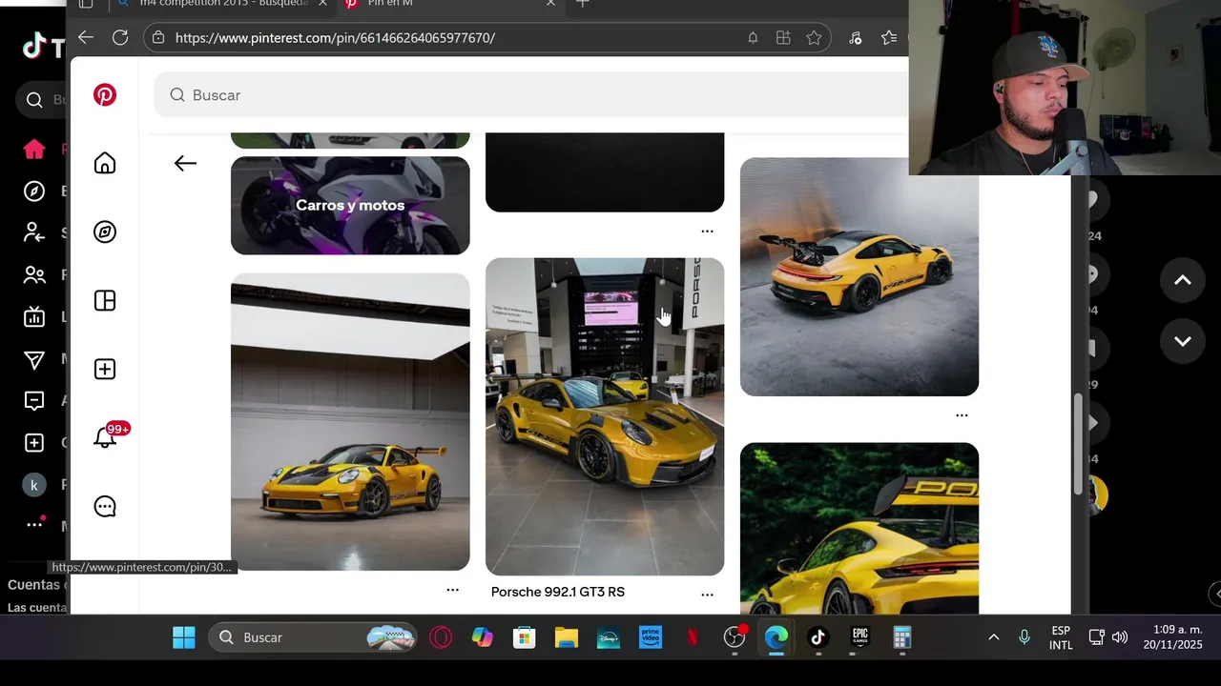Image resolution: width=1221 pixels, height=686 pixels.
Task: Click the Porsche 992.1 GT3 RS title
Action: point(558,592)
